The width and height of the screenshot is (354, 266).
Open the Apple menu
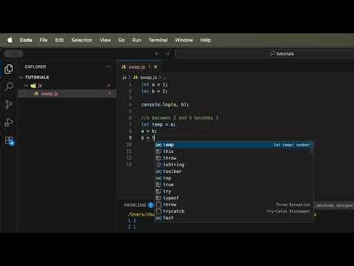point(10,40)
